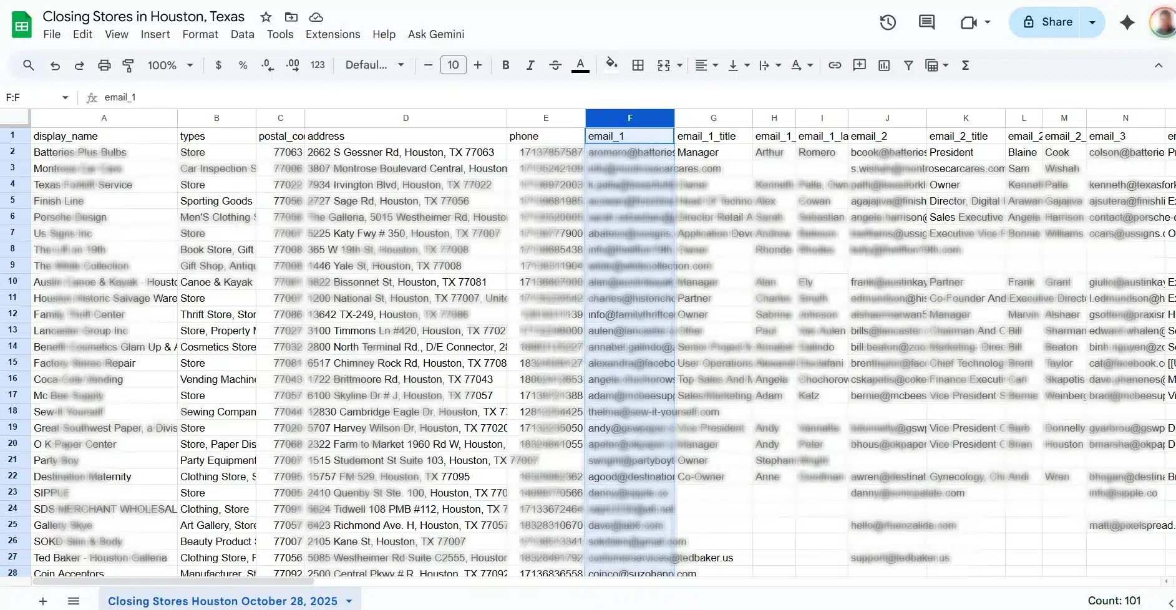Click the Share button
Image resolution: width=1176 pixels, height=610 pixels.
(x=1048, y=22)
